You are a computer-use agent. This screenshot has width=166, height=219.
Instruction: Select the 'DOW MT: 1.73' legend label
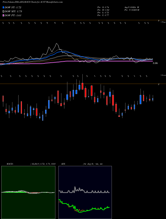[13, 12]
